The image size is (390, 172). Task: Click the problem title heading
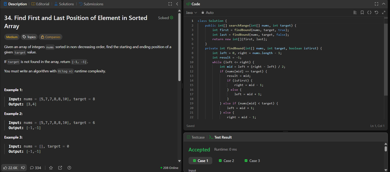coord(75,22)
